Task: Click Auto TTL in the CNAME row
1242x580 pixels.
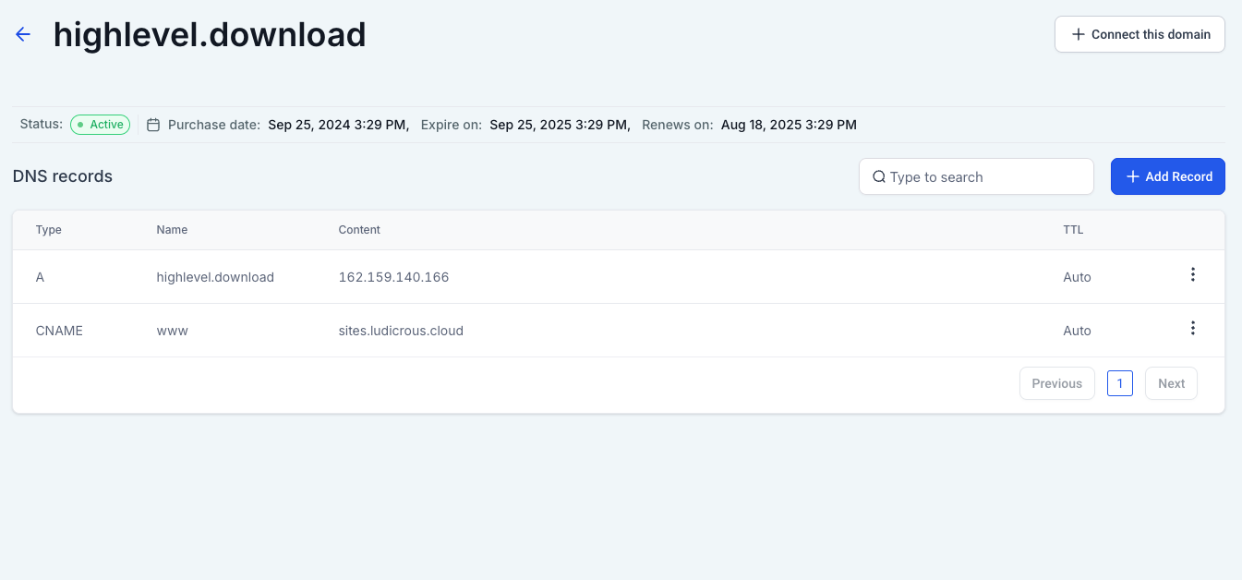Action: click(1078, 331)
